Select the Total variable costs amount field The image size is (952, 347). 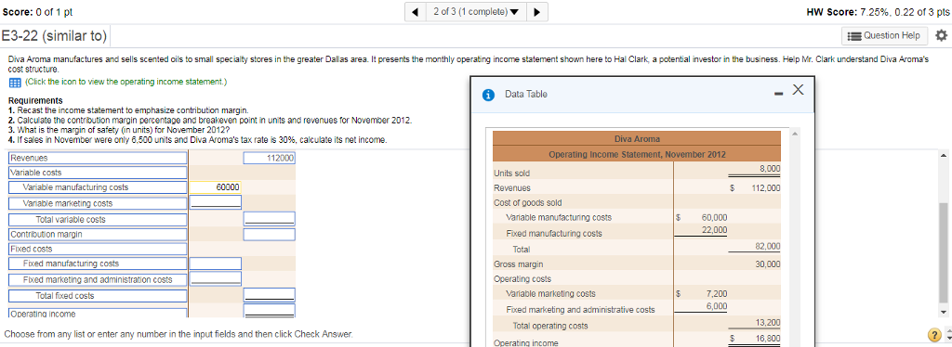270,218
